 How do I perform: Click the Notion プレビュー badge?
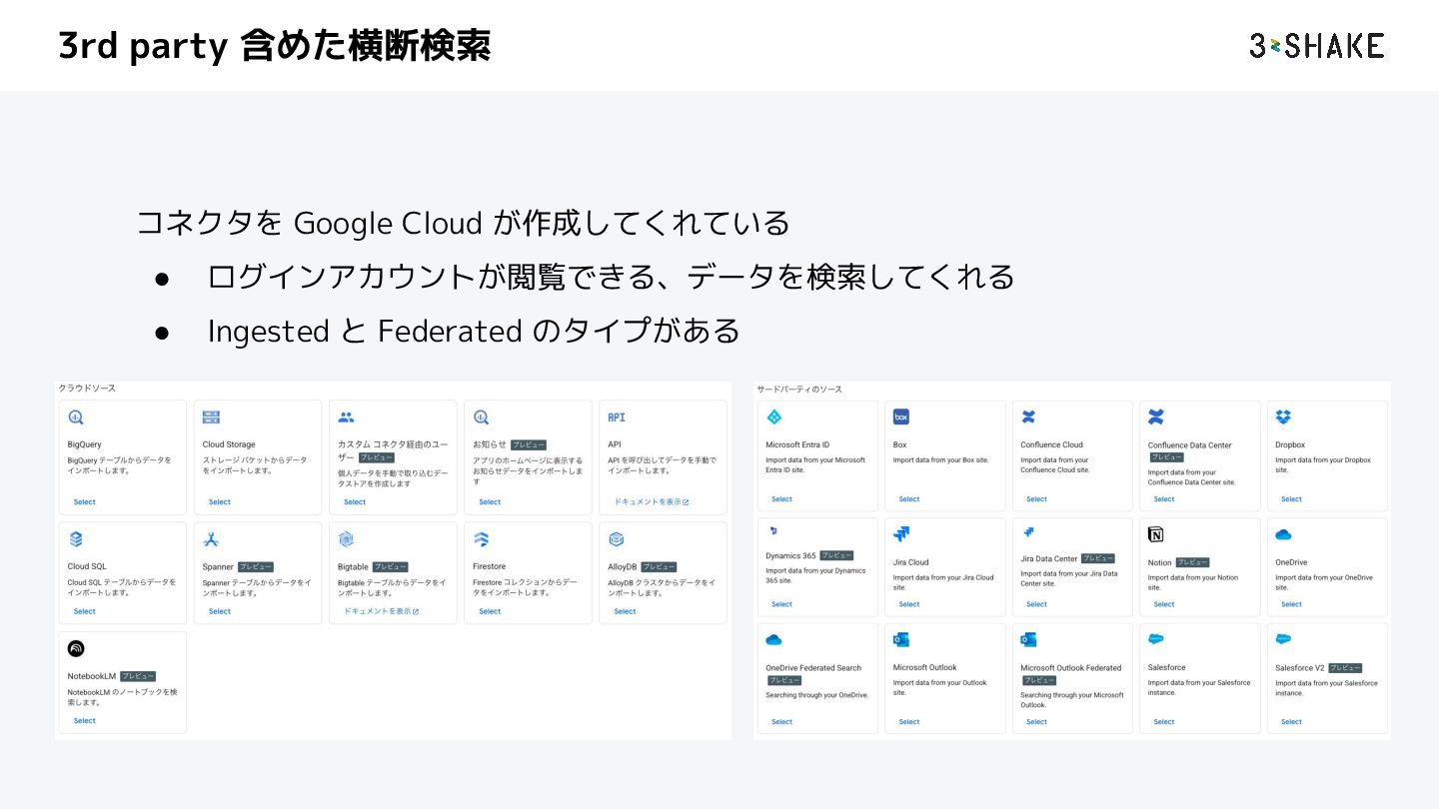coord(1192,562)
